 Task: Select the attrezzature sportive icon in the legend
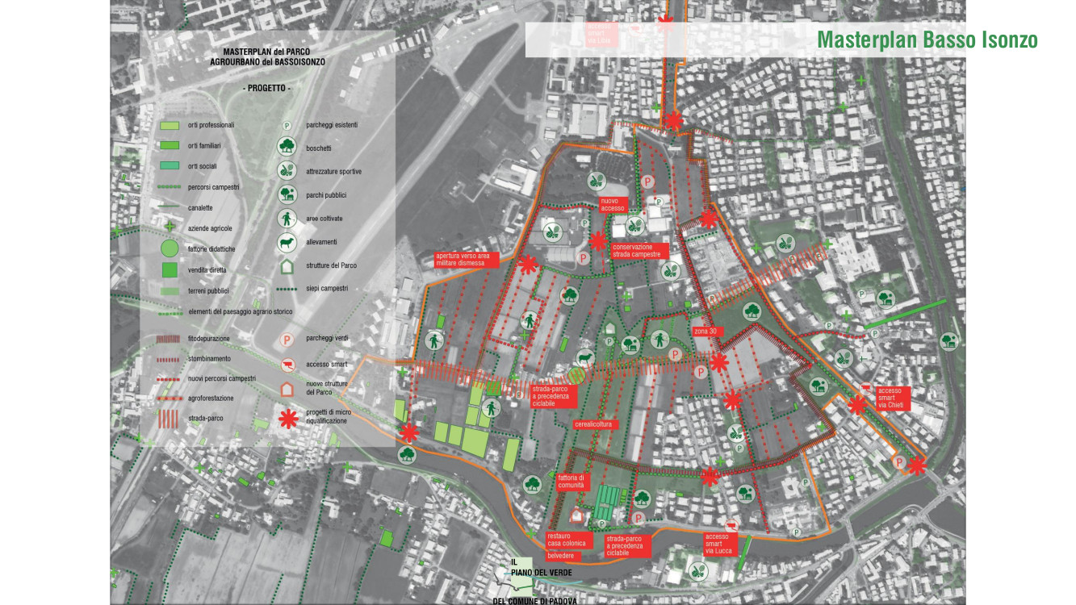tap(286, 170)
